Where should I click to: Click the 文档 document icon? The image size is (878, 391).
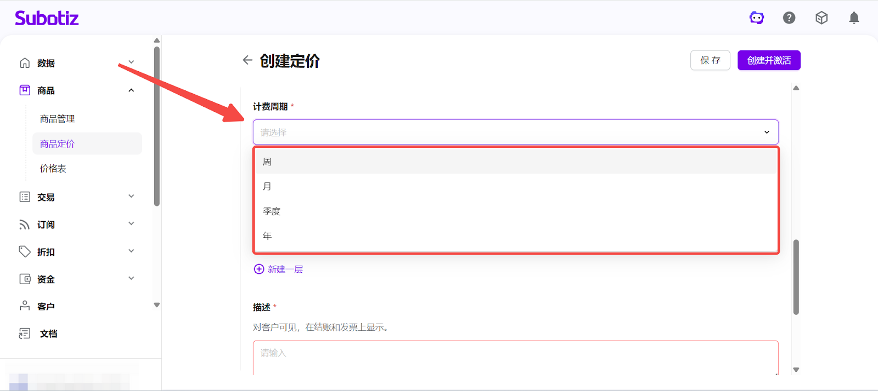(x=25, y=334)
